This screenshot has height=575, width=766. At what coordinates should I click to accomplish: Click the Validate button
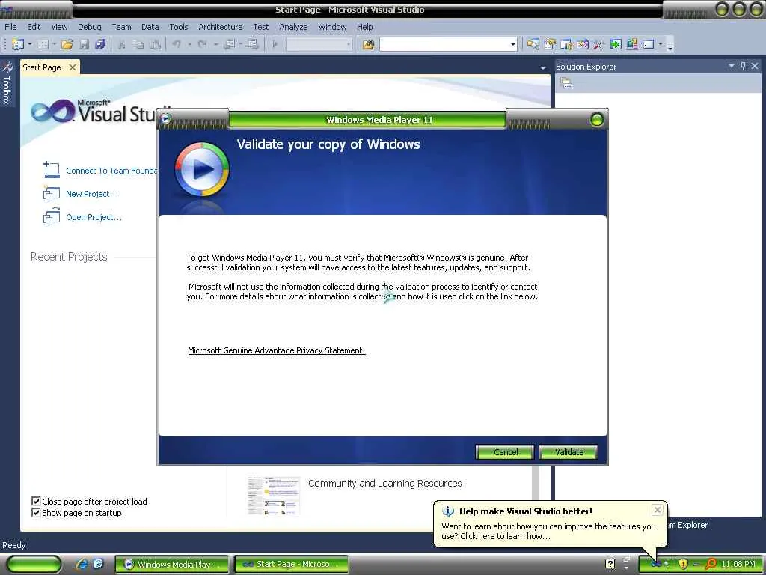coord(569,452)
